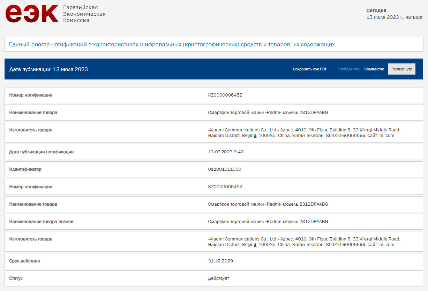Click the Наименование товара полное value
This screenshot has width=428, height=291.
(x=268, y=222)
